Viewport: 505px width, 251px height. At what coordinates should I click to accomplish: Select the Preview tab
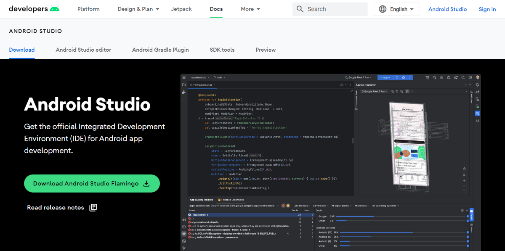pos(266,50)
